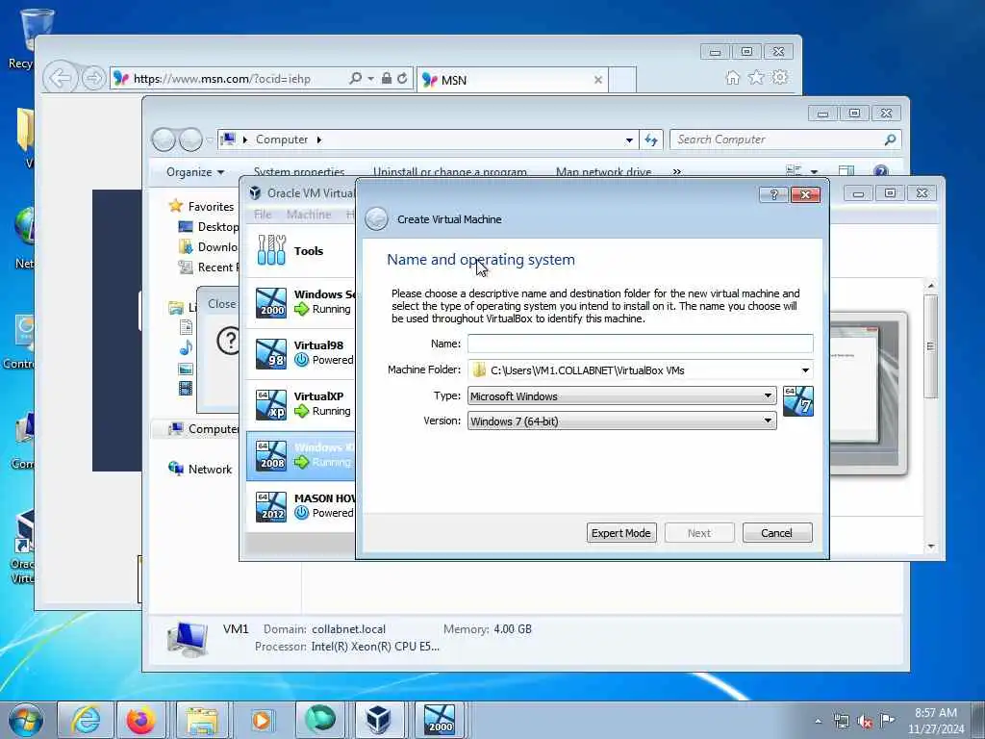Viewport: 985px width, 739px height.
Task: Click the Internet Explorer page refresh icon
Action: tap(402, 79)
